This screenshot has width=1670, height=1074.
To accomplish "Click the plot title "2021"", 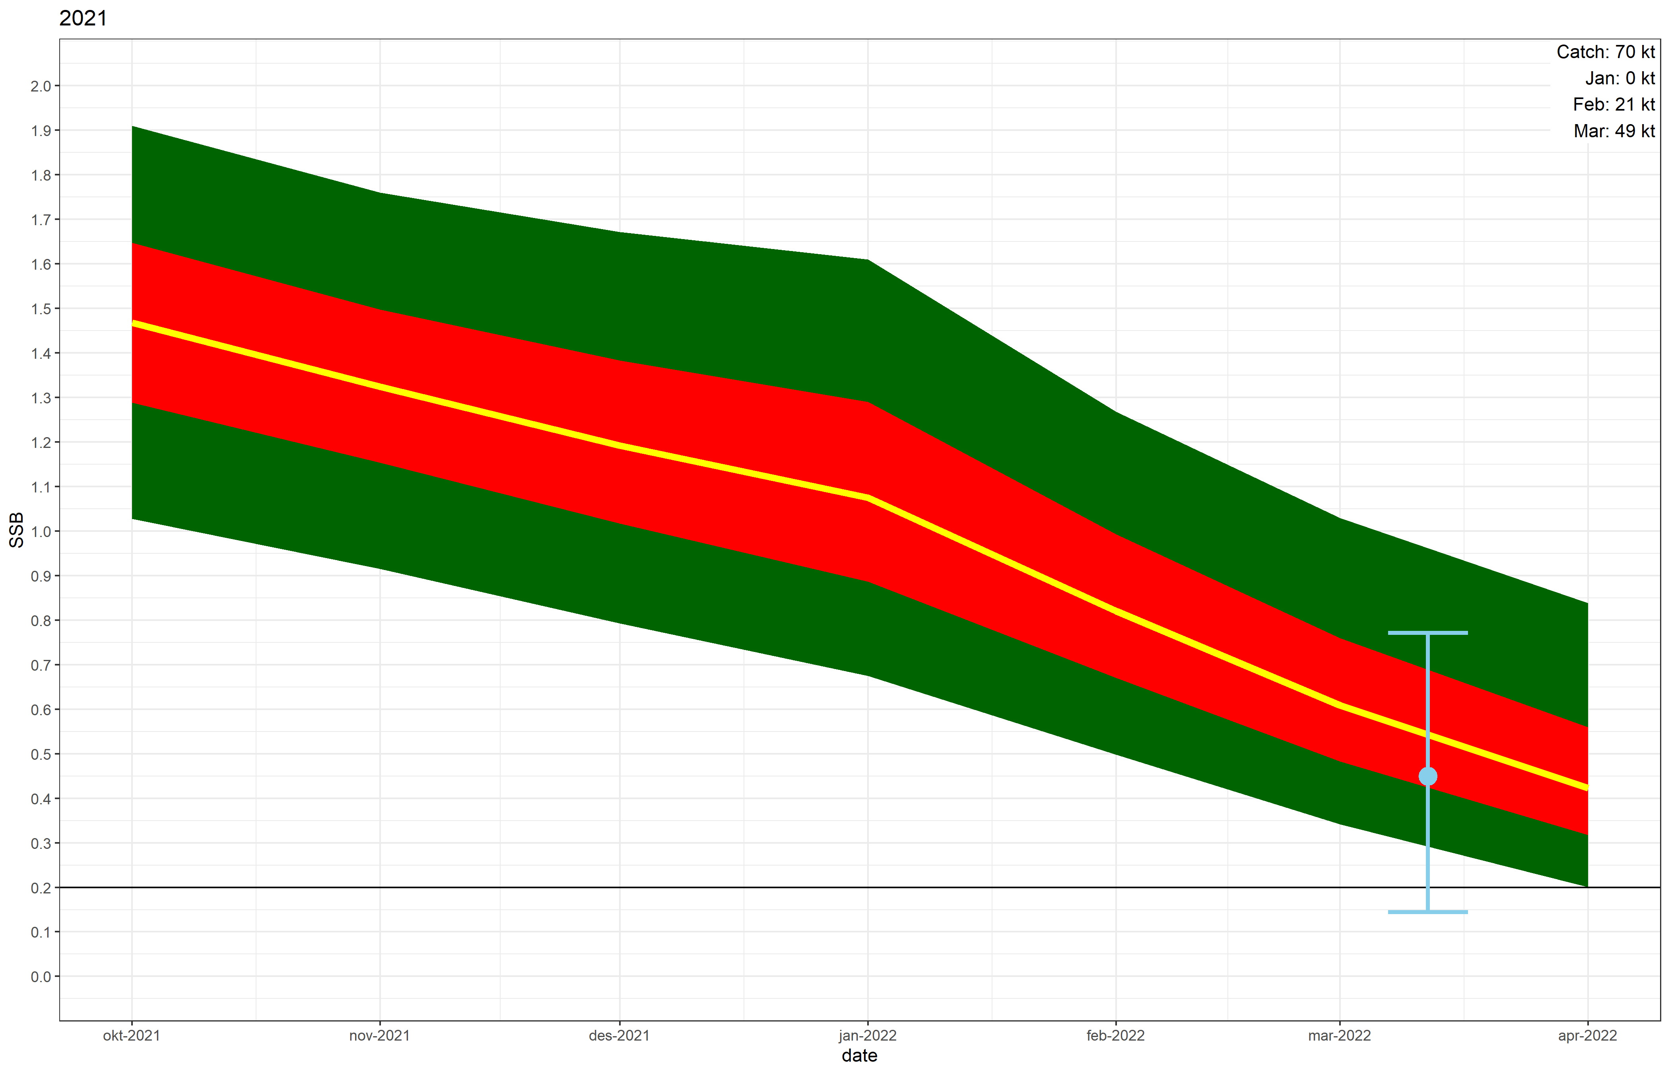I will [83, 18].
